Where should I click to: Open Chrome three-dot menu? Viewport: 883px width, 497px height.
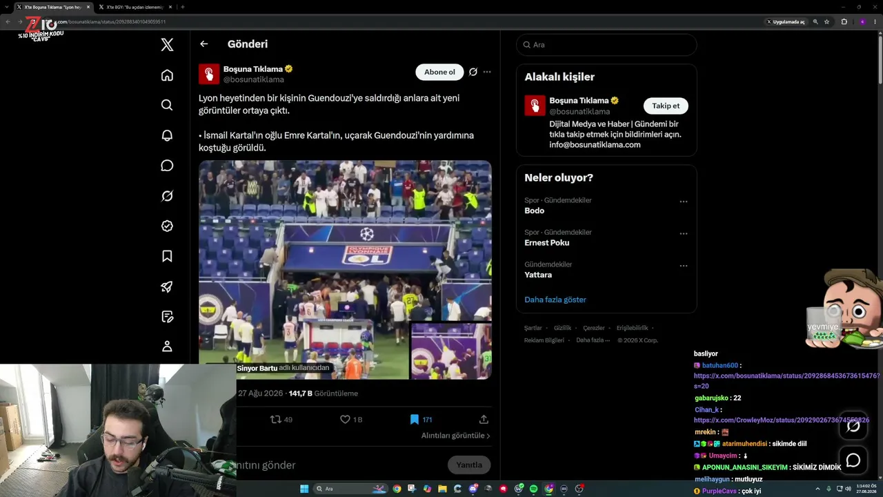[875, 22]
